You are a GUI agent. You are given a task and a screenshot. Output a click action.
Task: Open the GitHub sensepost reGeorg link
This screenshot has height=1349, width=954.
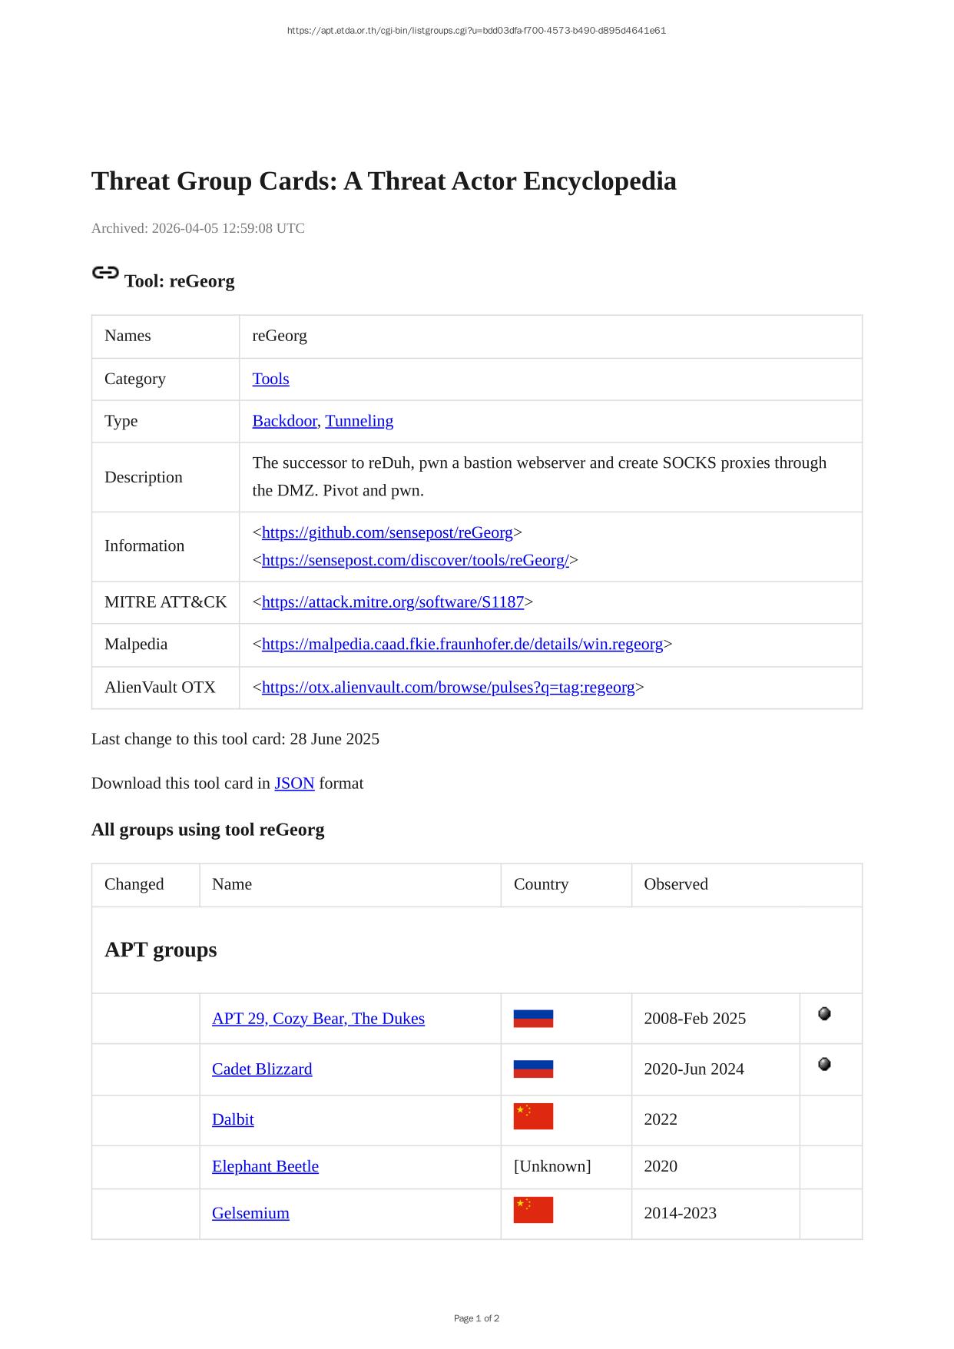[x=387, y=532]
